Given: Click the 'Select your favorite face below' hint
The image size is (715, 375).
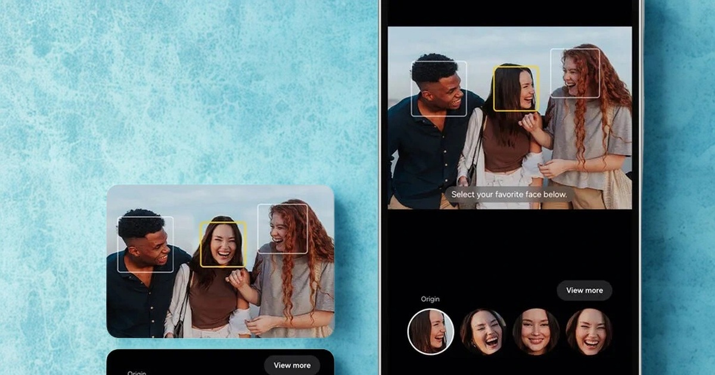Looking at the screenshot, I should (x=509, y=195).
